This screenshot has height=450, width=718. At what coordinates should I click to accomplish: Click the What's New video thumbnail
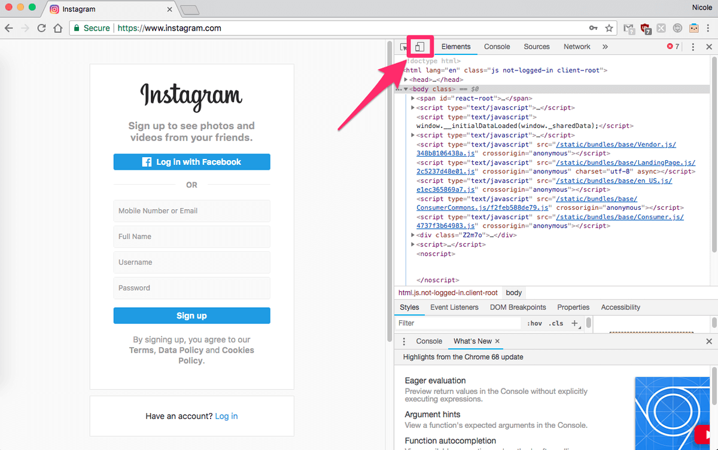673,413
